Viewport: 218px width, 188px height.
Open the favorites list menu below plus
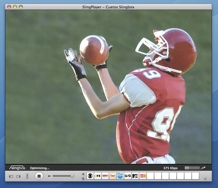tap(83, 179)
